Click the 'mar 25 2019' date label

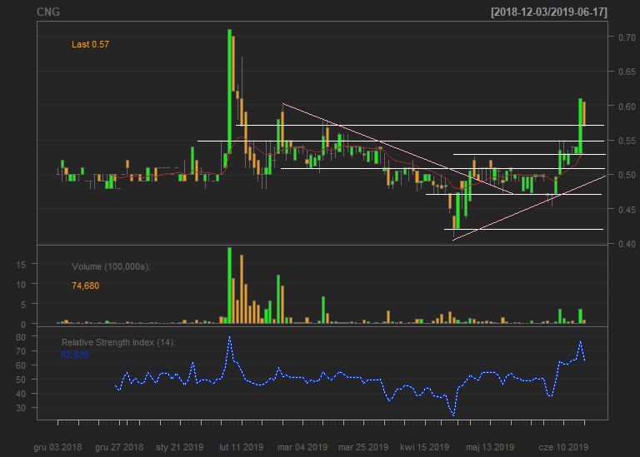click(x=363, y=447)
